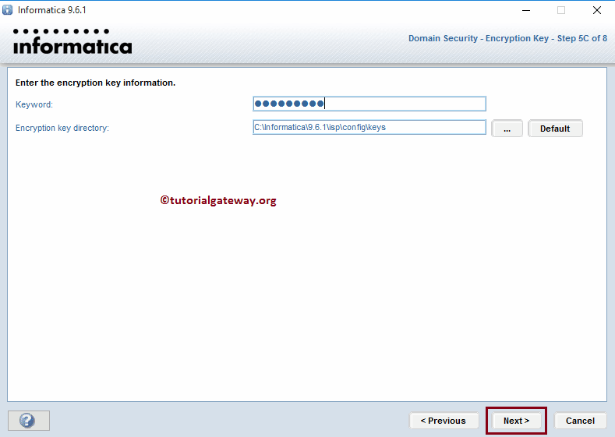The image size is (615, 437).
Task: Minimize the Informatica 9.6.1 window
Action: (526, 10)
